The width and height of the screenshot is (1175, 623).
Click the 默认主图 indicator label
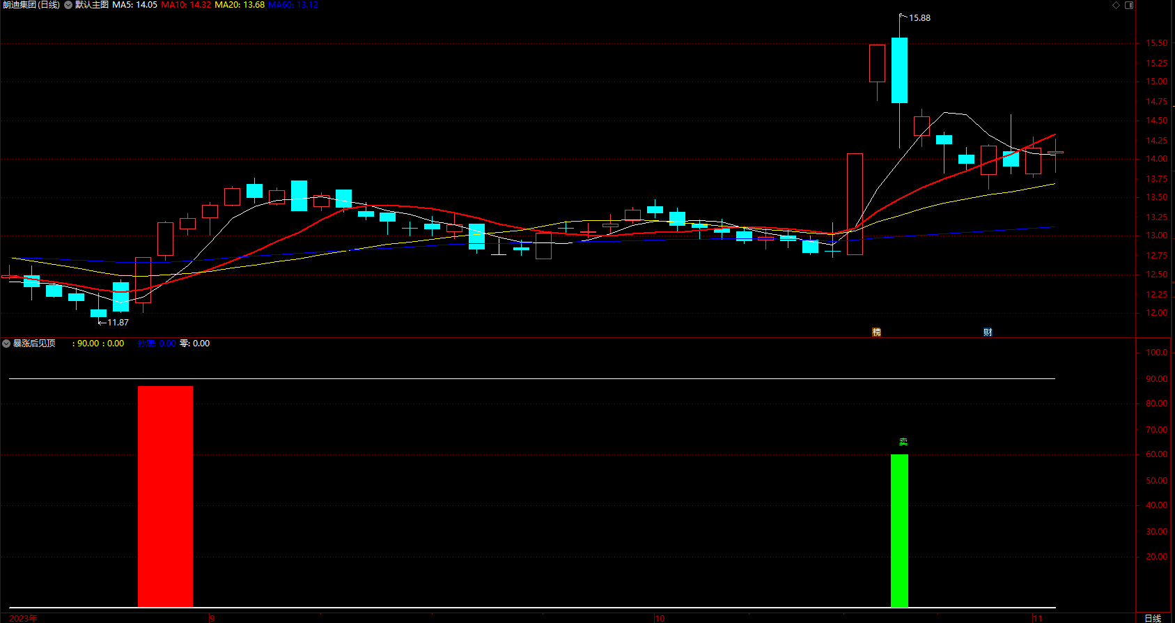[92, 5]
